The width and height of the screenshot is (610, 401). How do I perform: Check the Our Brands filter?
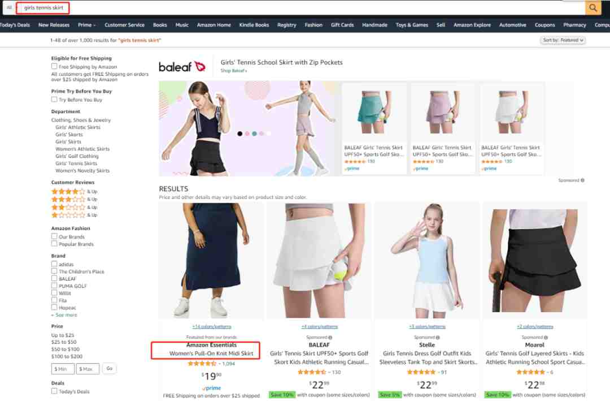[x=54, y=236]
